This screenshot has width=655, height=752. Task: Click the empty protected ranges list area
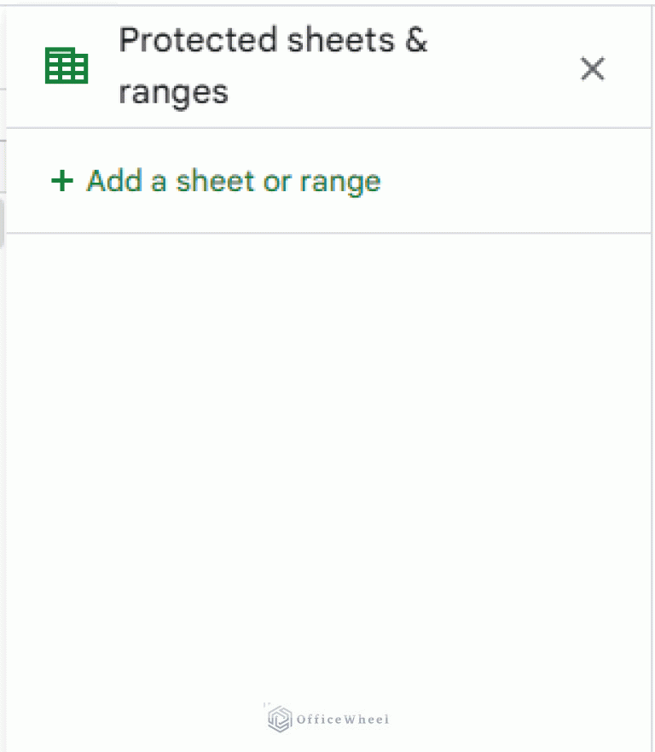pyautogui.click(x=327, y=427)
